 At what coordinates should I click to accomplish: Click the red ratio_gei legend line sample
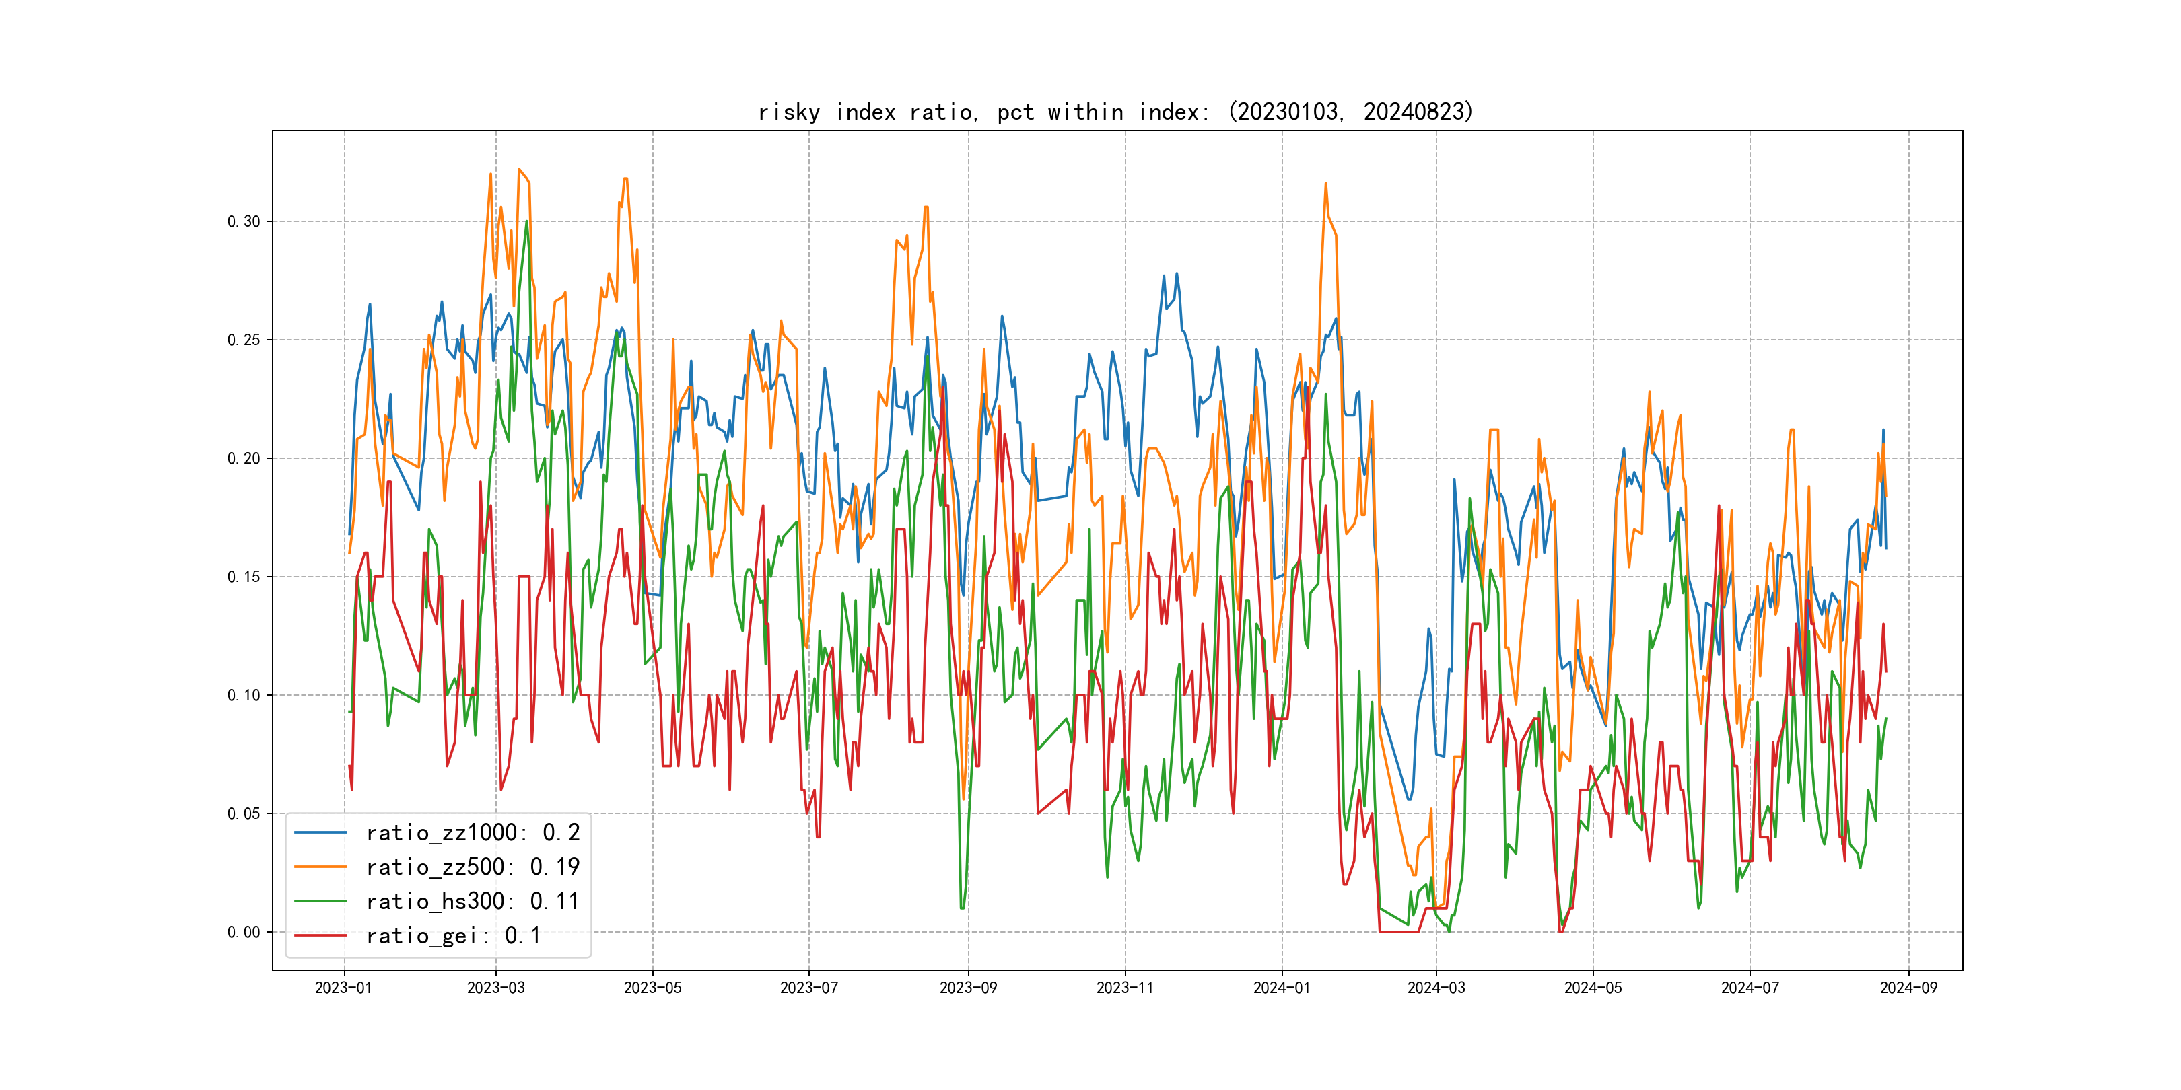[x=320, y=935]
